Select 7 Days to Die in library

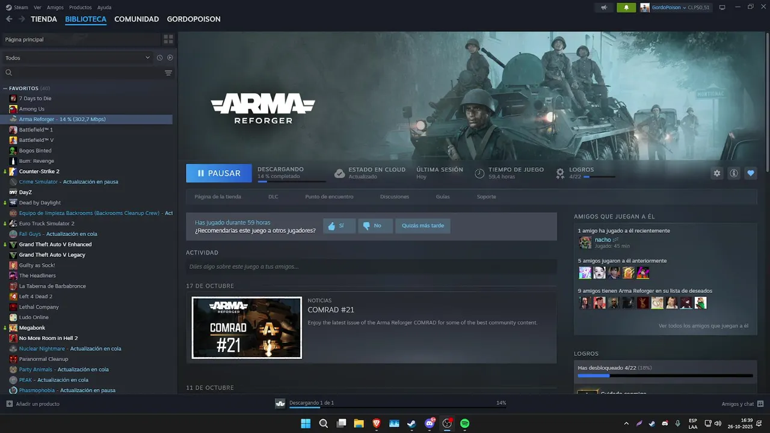tap(35, 98)
